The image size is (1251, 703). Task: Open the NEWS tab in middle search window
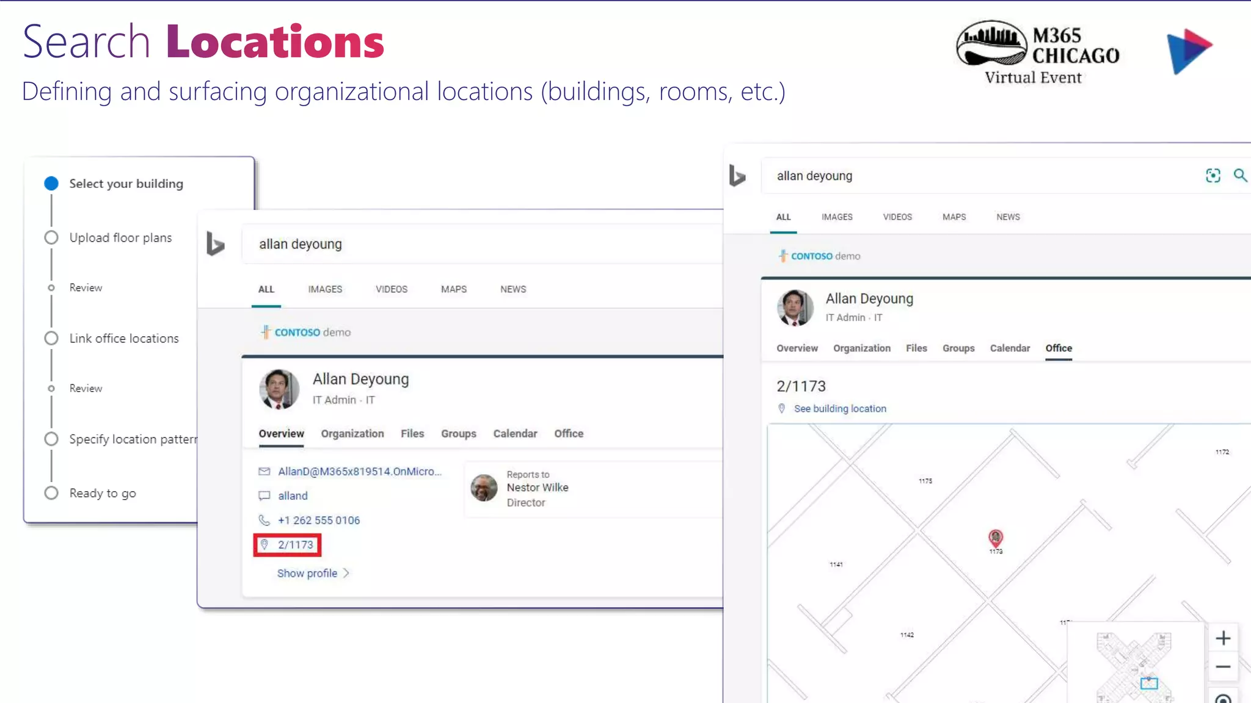513,289
